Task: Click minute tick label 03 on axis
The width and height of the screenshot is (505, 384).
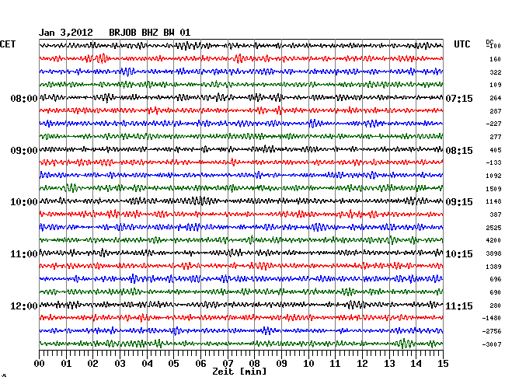Action: 120,364
